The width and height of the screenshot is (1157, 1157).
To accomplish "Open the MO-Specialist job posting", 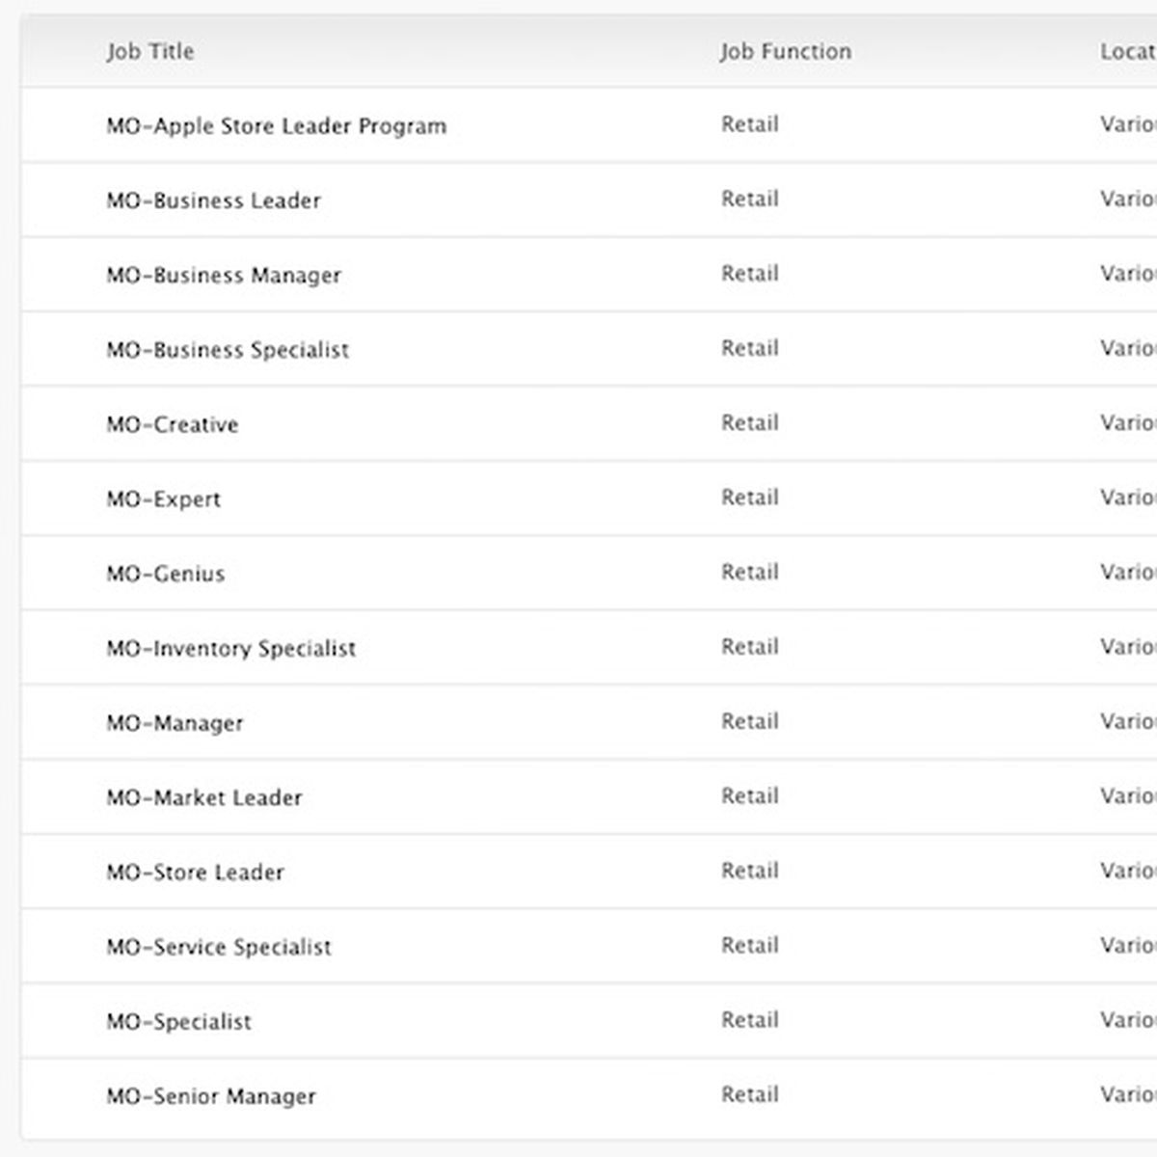I will point(178,1022).
